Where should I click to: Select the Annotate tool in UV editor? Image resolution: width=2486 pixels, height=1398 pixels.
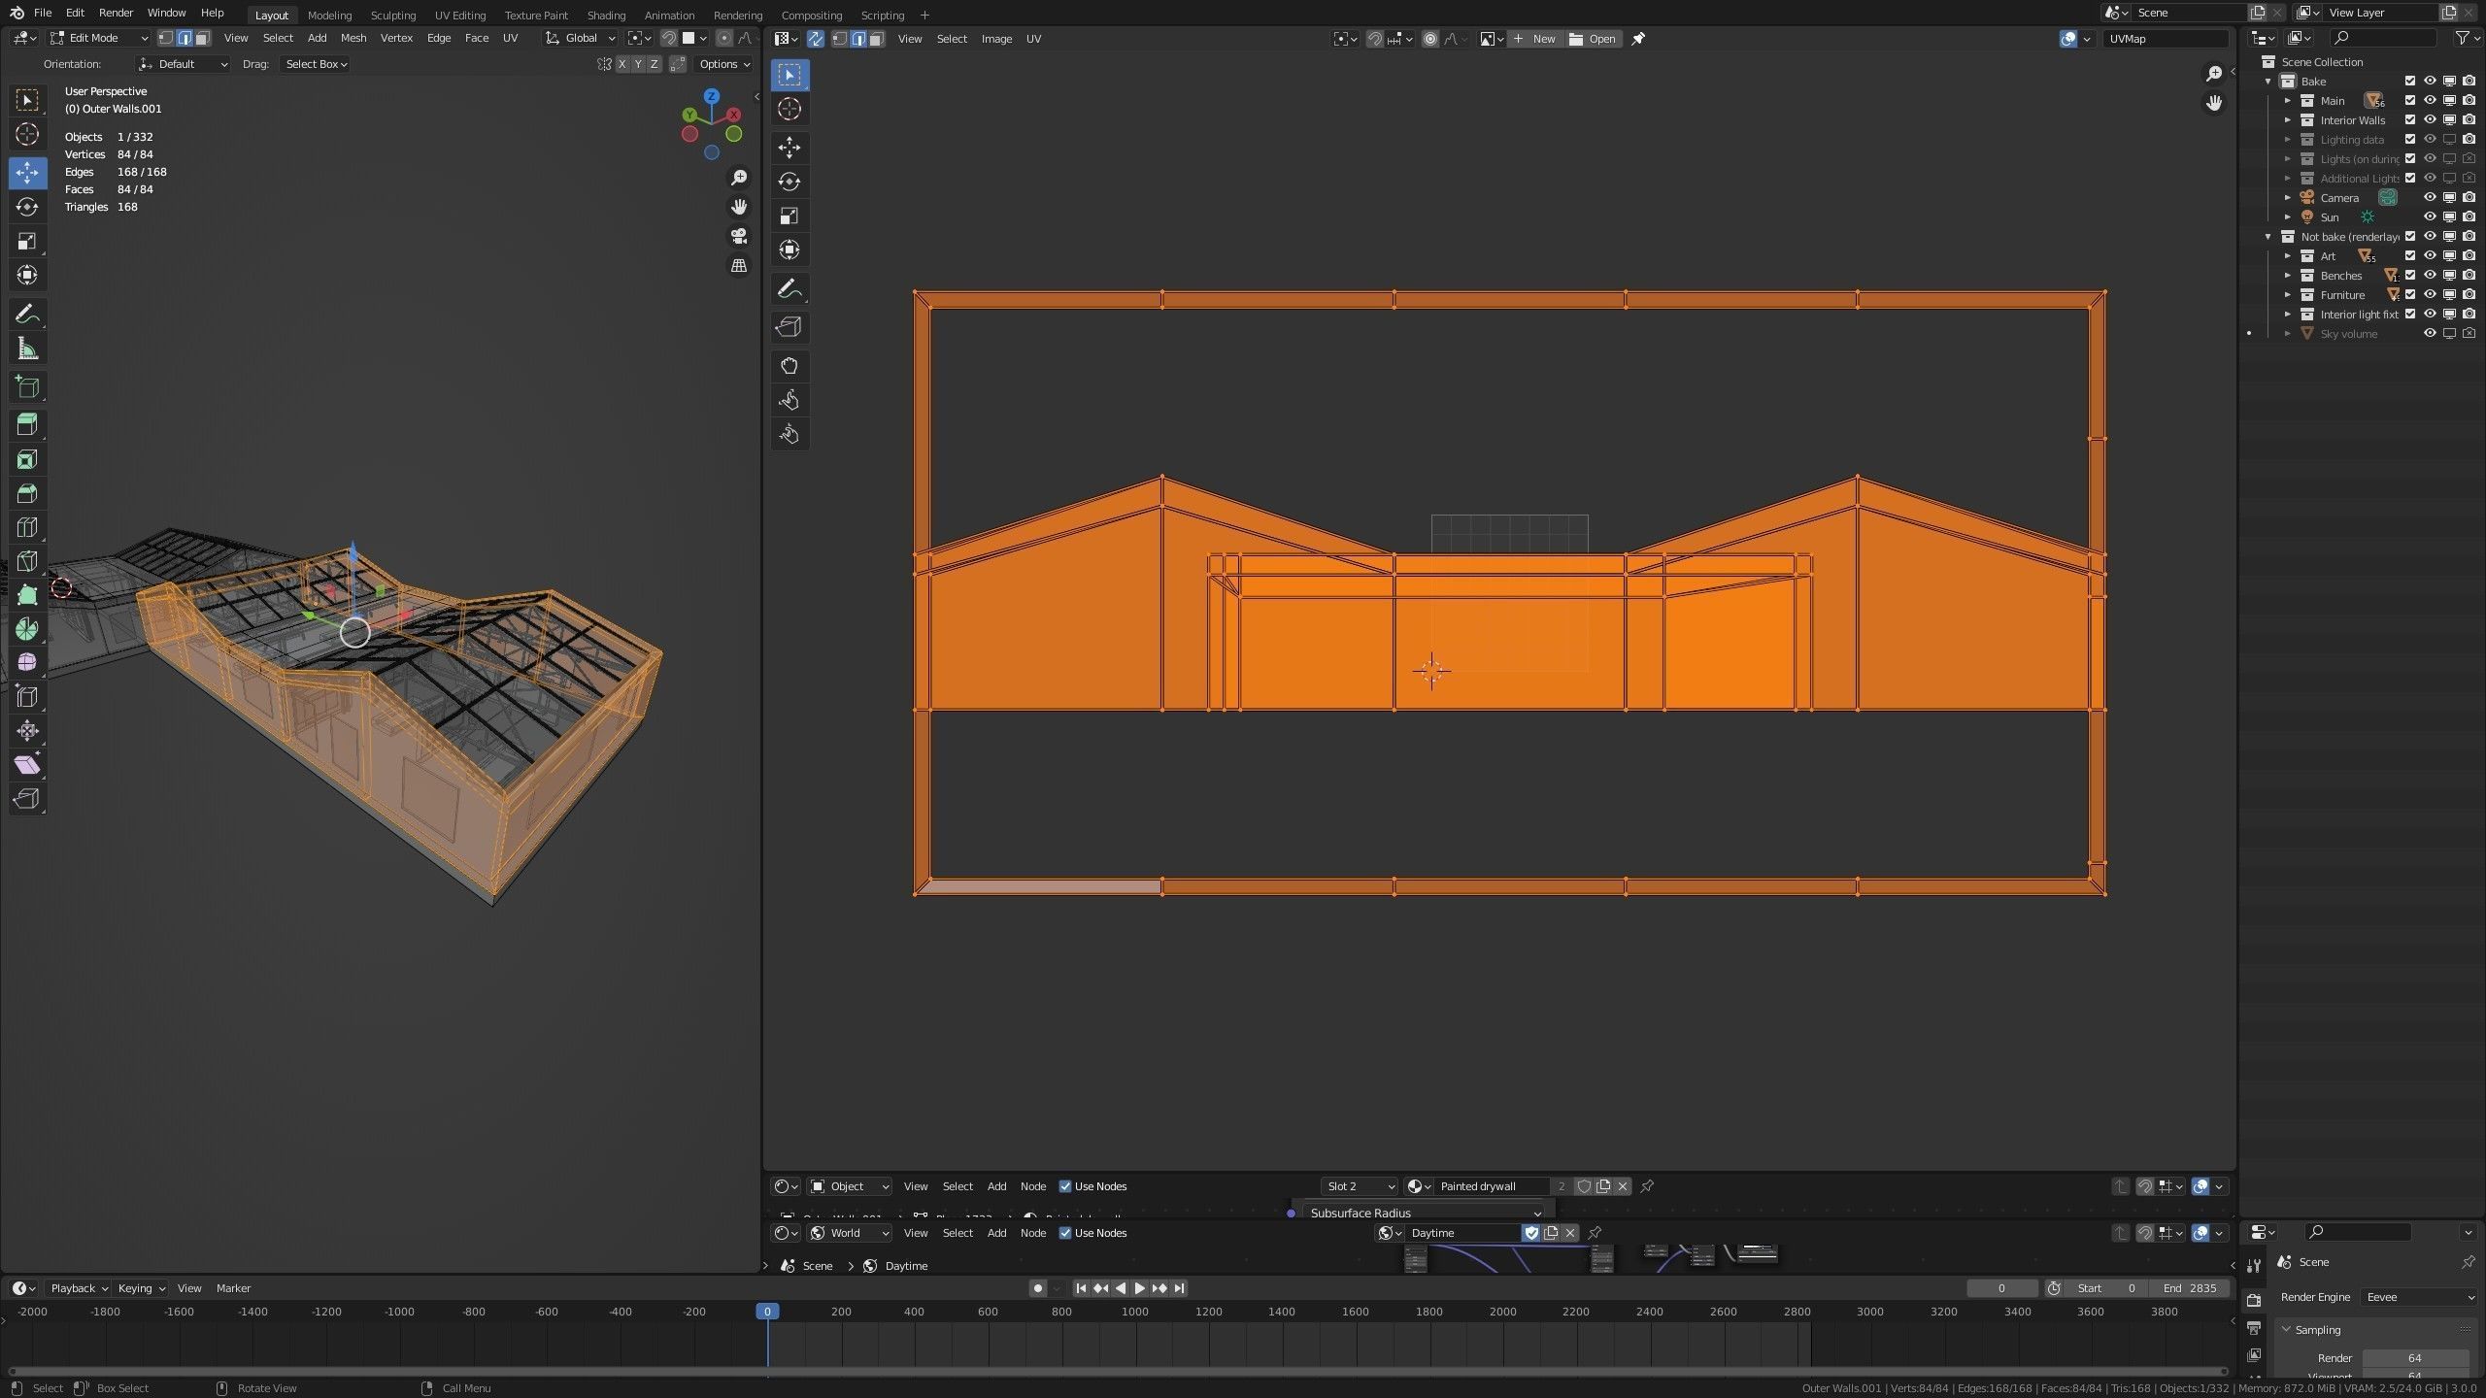[x=789, y=288]
